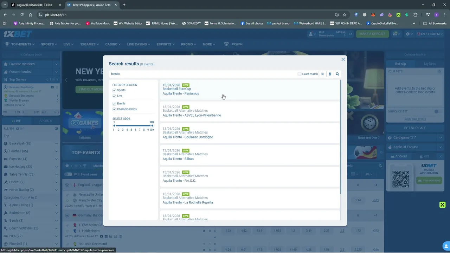Toggle the One-click bet switch
Screen dimensions: 450x253
click(437, 111)
